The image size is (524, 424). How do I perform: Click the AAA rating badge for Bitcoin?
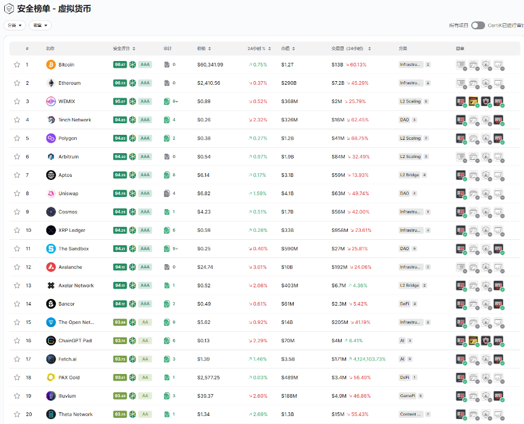pos(145,65)
